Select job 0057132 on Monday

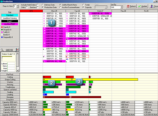pos(54,29)
